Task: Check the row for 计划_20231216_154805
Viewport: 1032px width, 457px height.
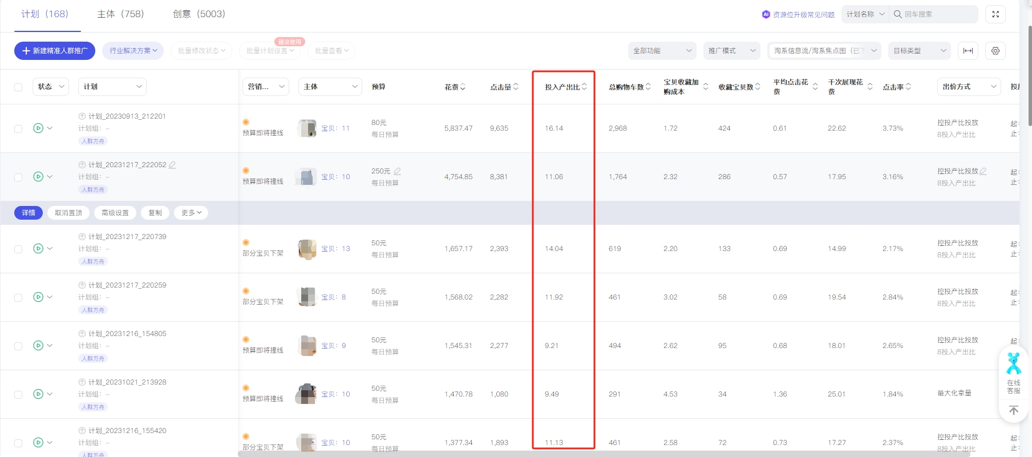Action: [18, 346]
